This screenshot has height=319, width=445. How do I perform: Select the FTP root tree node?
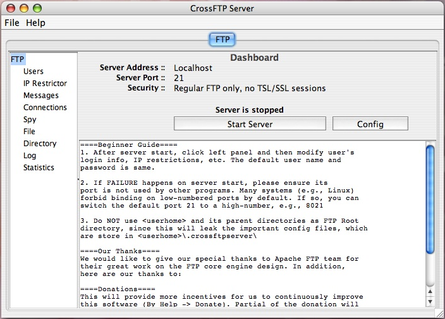coord(18,59)
